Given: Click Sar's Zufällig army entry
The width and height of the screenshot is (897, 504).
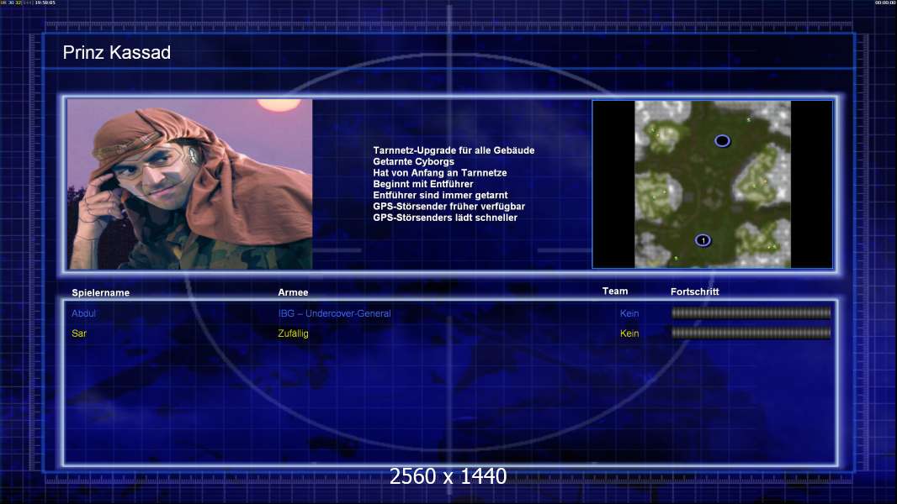Looking at the screenshot, I should [293, 333].
